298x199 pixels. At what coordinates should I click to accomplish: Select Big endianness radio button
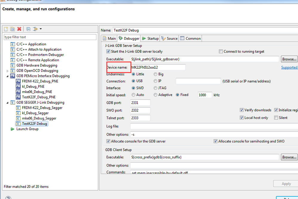(155, 74)
